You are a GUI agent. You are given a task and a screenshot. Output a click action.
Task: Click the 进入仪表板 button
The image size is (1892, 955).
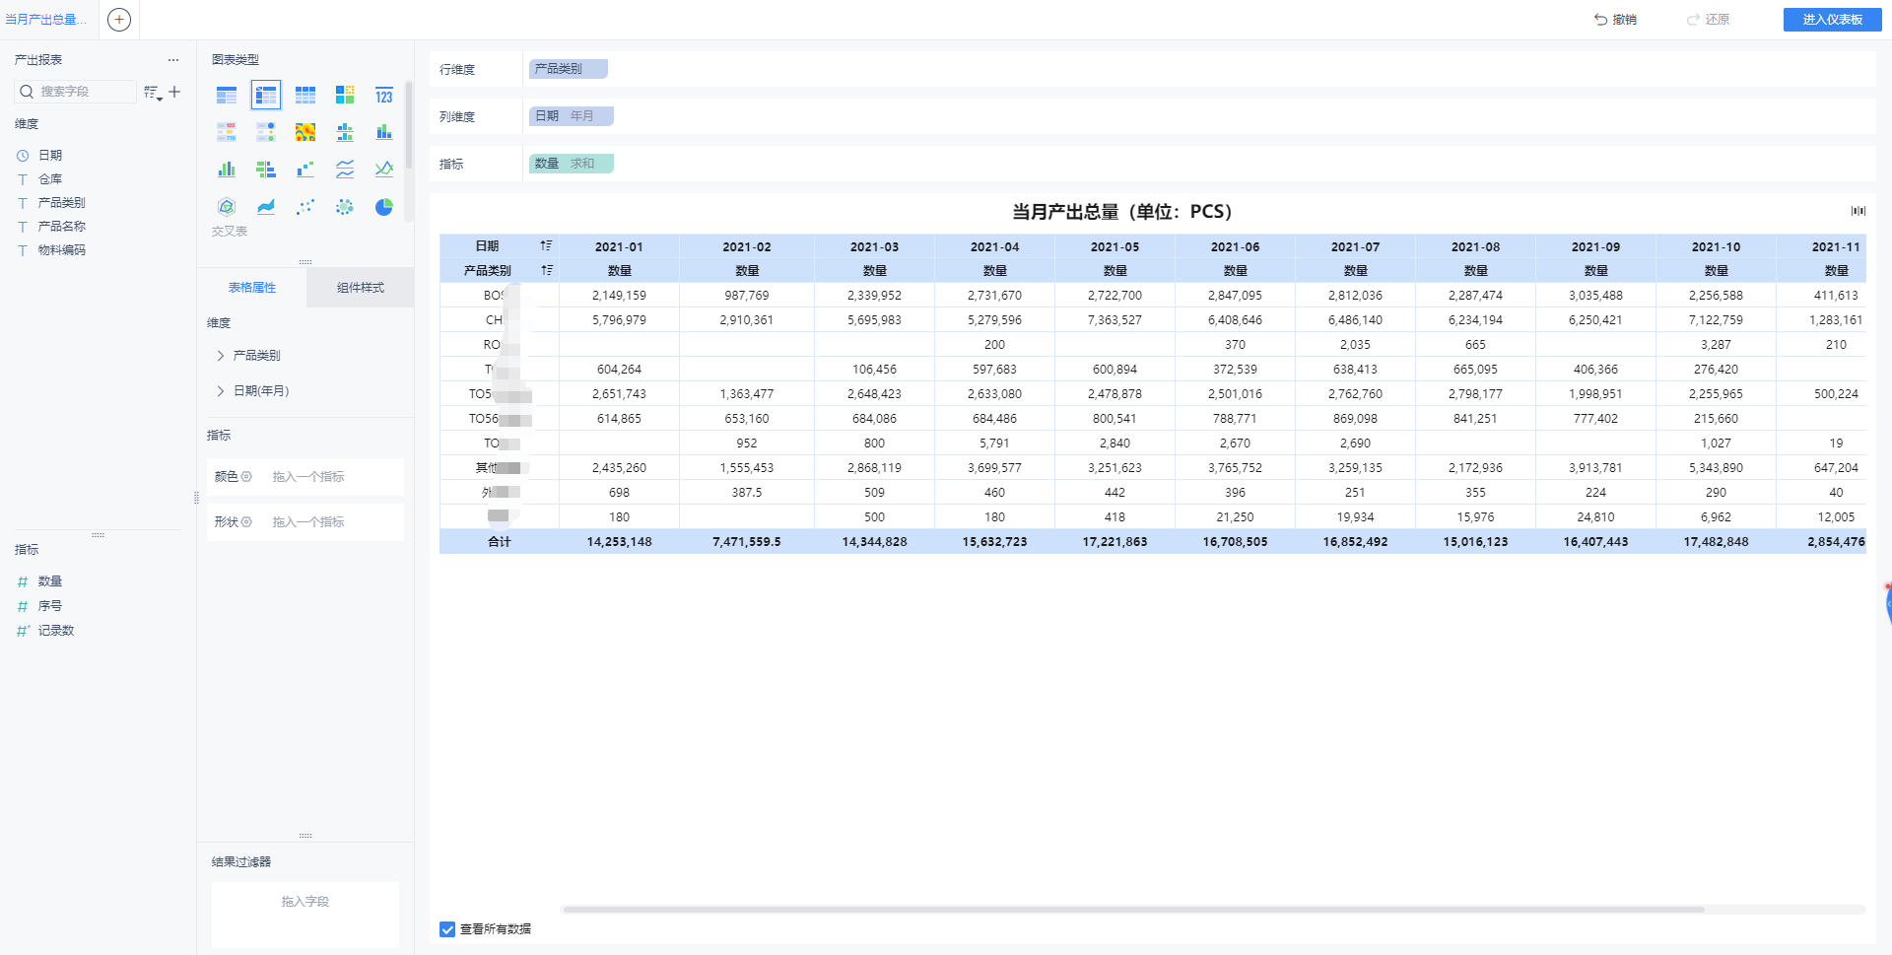pyautogui.click(x=1832, y=20)
